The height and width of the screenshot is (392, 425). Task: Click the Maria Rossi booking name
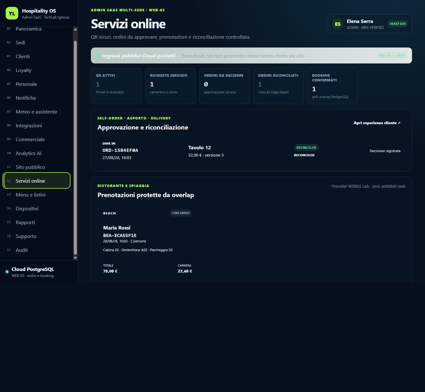tap(117, 228)
